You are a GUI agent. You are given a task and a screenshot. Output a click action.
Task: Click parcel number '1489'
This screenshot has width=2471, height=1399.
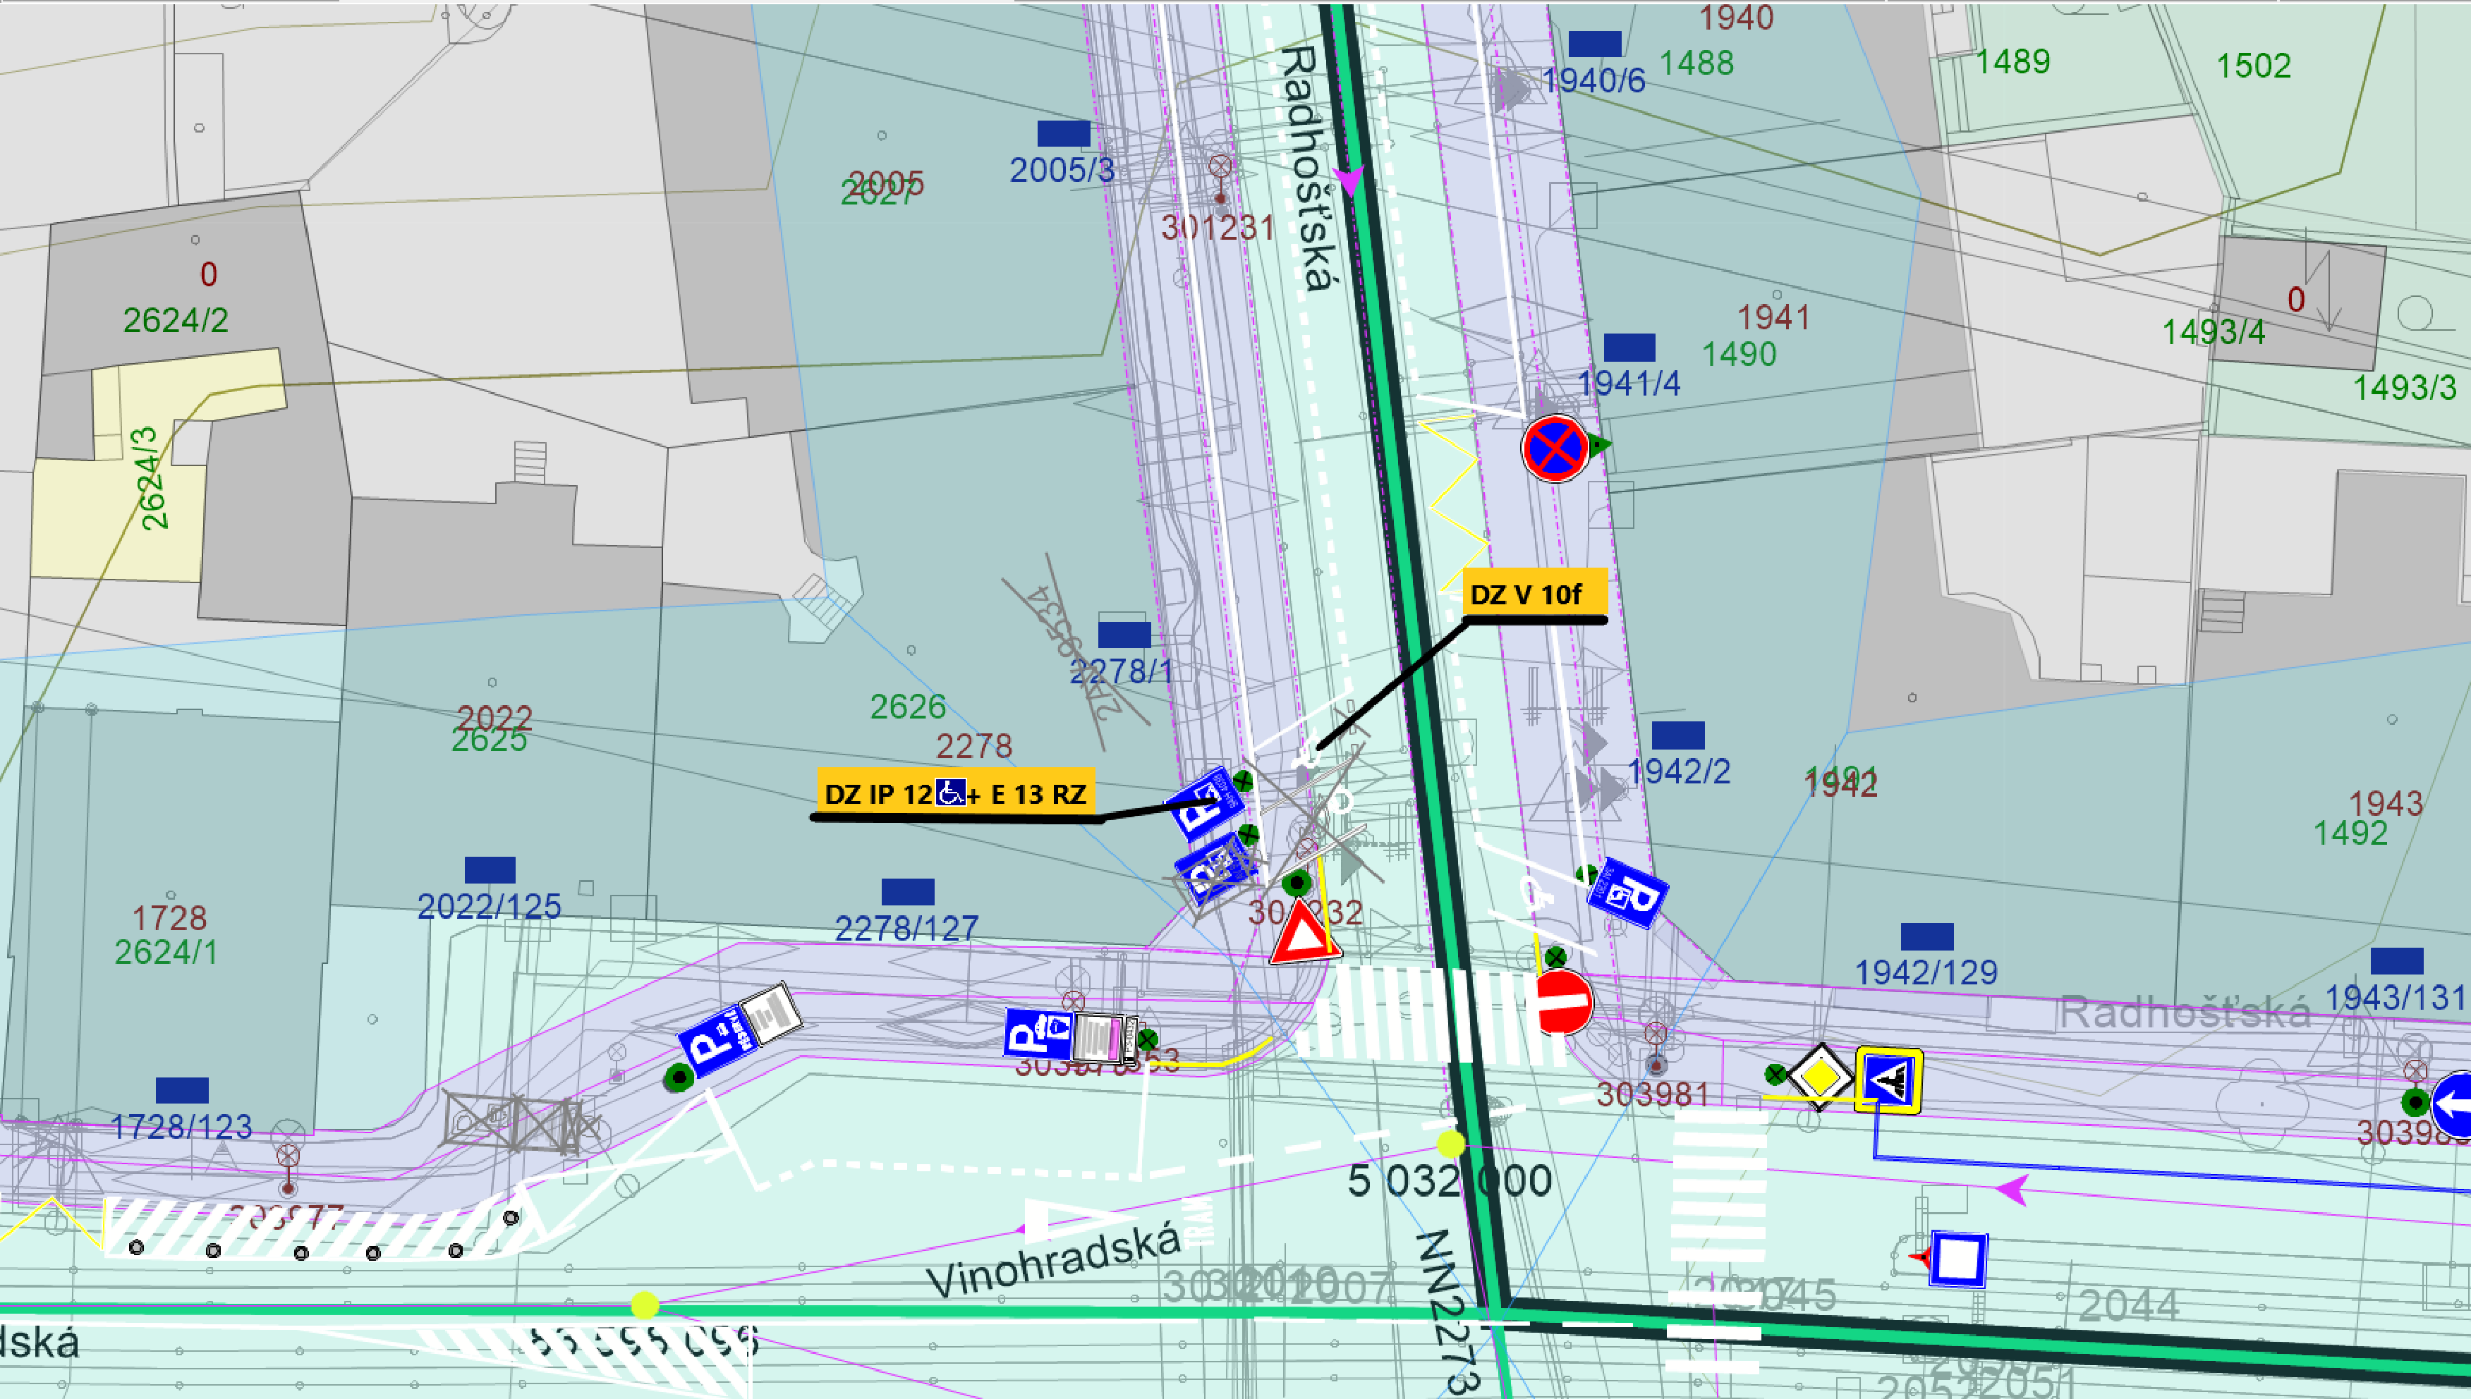(2012, 61)
